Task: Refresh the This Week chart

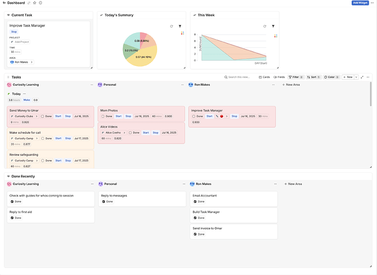Action: (265, 26)
